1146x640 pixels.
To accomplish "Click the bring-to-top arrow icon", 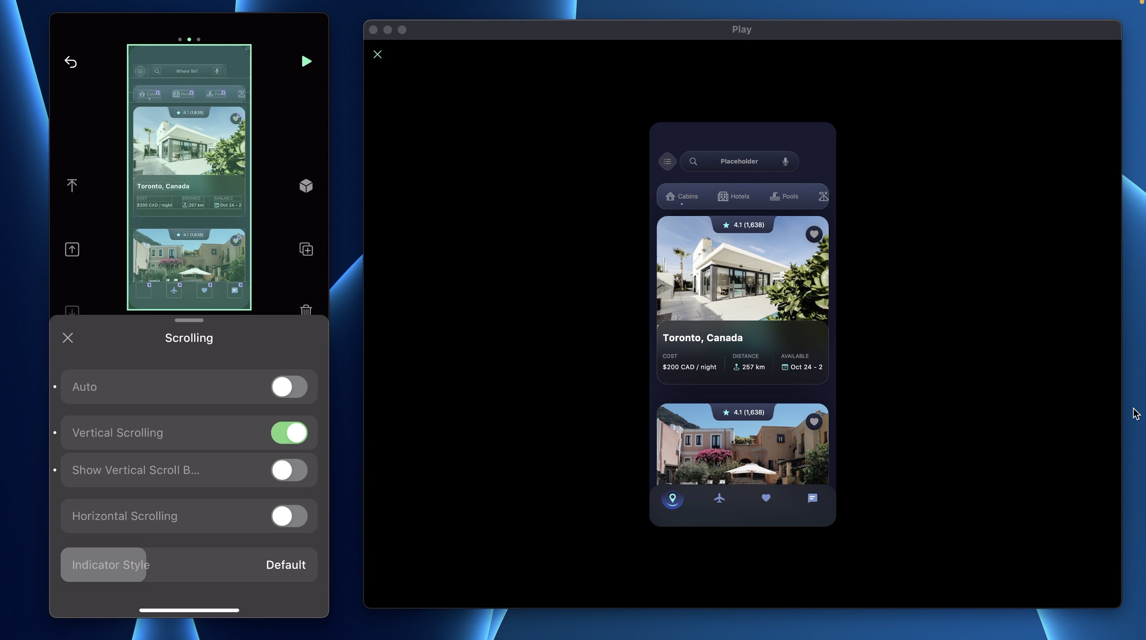I will point(72,186).
